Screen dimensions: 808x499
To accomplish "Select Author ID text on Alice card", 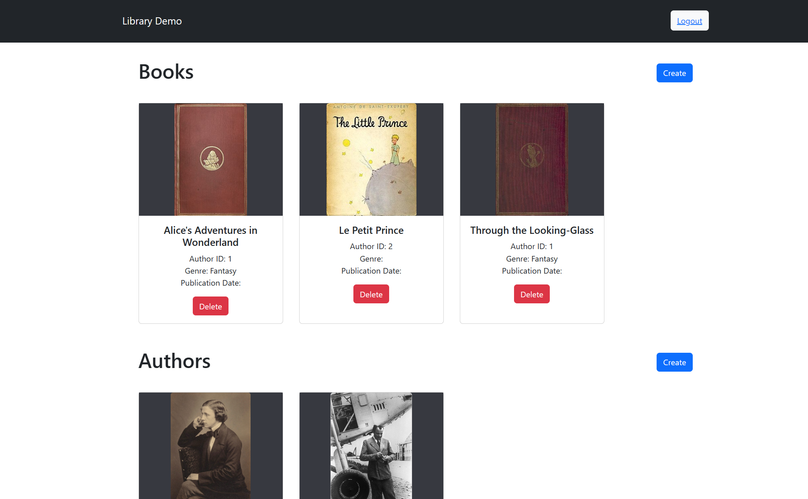I will coord(210,259).
